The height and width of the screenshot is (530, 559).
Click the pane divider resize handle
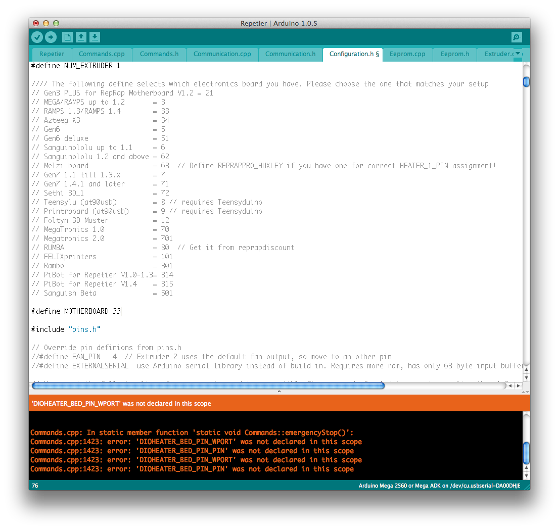pos(279,392)
